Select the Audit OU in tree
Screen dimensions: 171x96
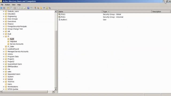pyautogui.click(x=12, y=39)
